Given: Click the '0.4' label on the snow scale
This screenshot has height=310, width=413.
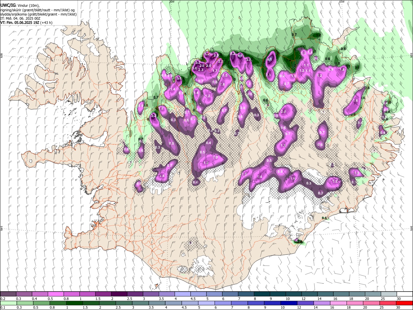Looking at the screenshot, I should coord(35,299).
